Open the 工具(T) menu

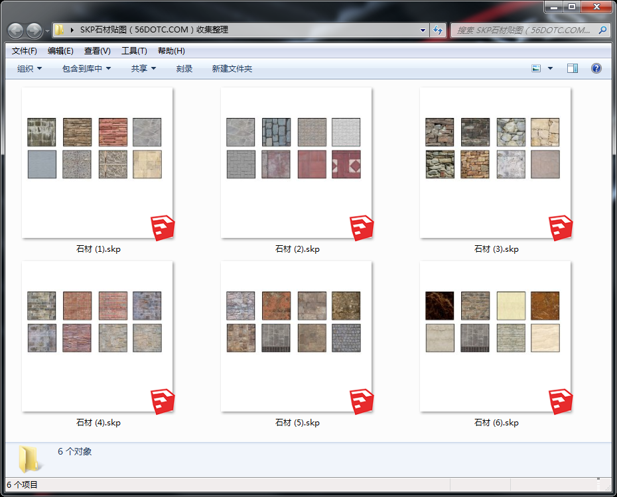(134, 51)
